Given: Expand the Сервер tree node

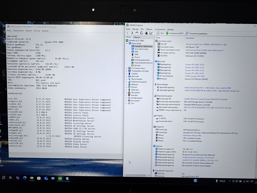Looking at the screenshot, I should 126,74.
